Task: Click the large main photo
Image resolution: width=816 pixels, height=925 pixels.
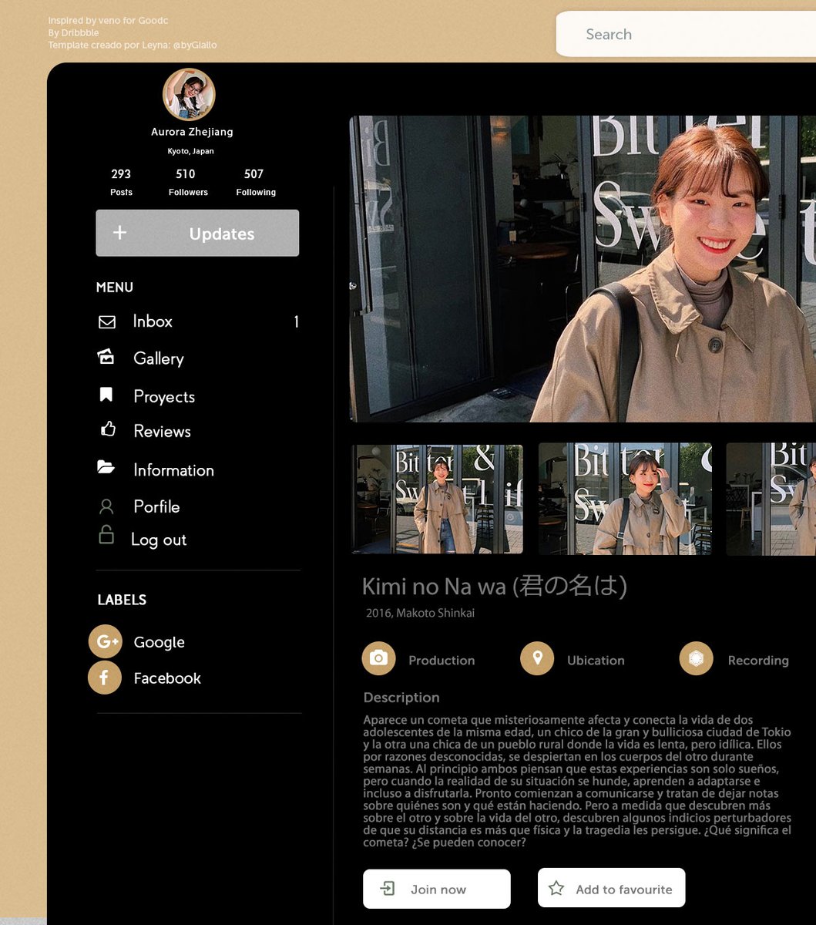Action: point(583,269)
